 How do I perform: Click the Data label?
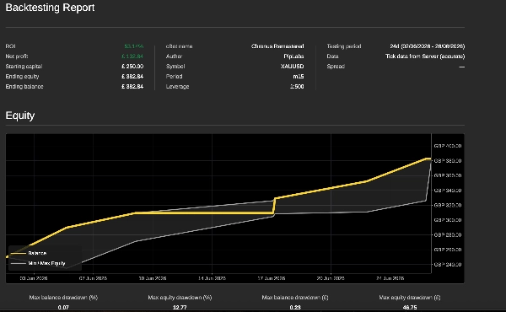click(332, 56)
